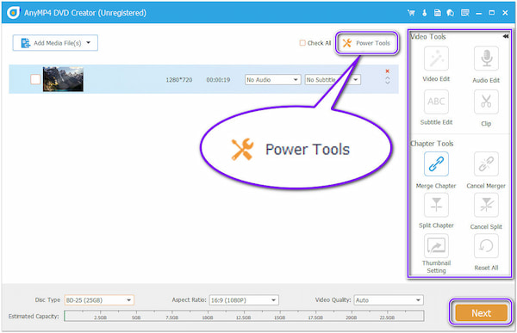
Task: Open the Audio Edit tool
Action: click(x=486, y=59)
